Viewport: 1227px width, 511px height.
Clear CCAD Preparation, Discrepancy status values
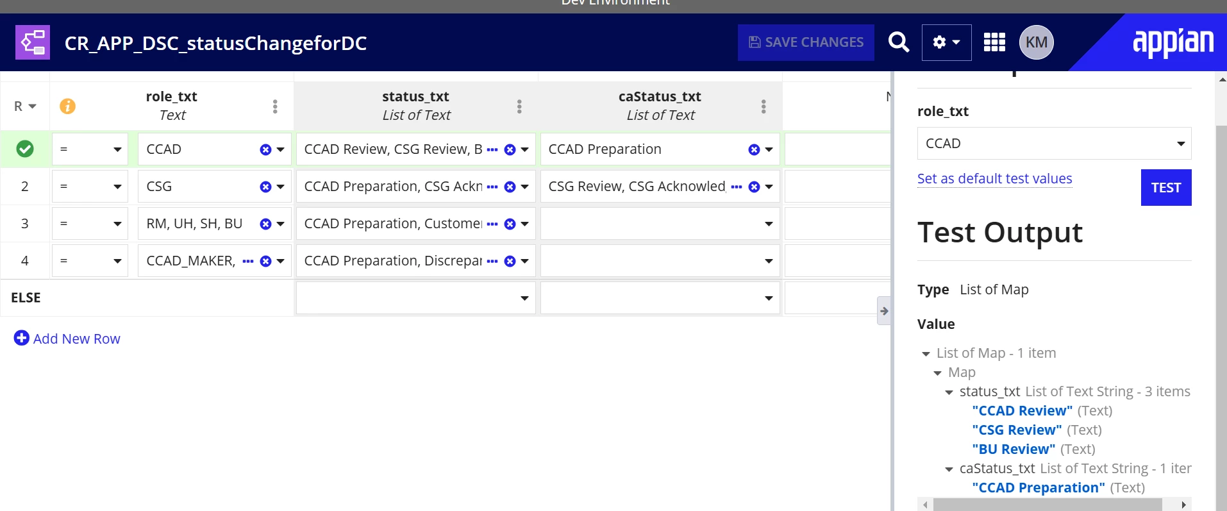(x=510, y=261)
